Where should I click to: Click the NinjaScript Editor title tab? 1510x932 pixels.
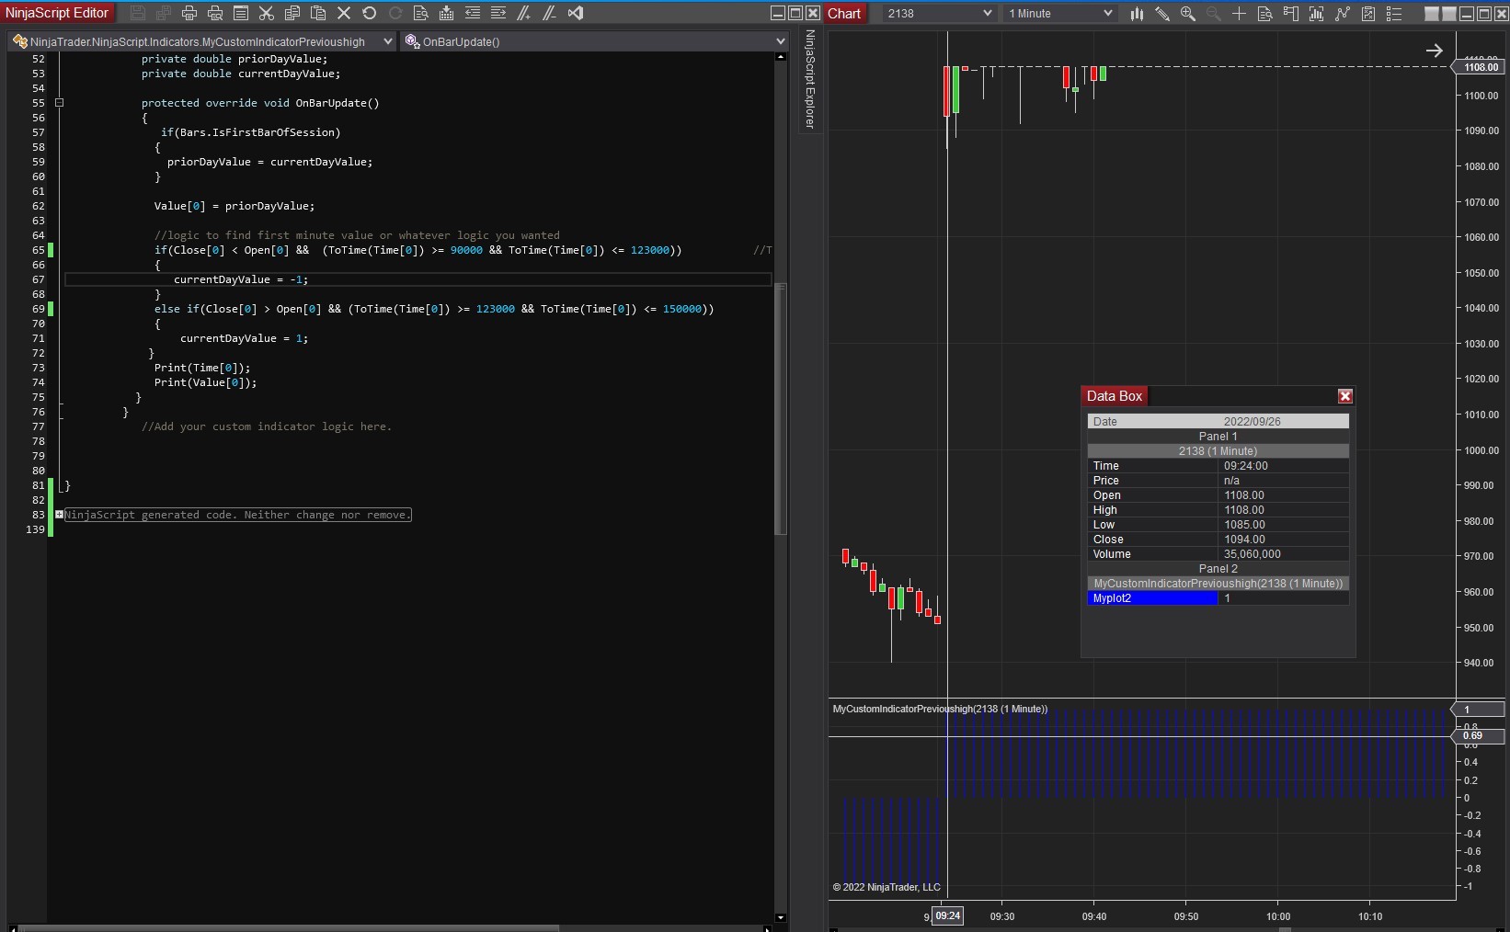pos(57,13)
